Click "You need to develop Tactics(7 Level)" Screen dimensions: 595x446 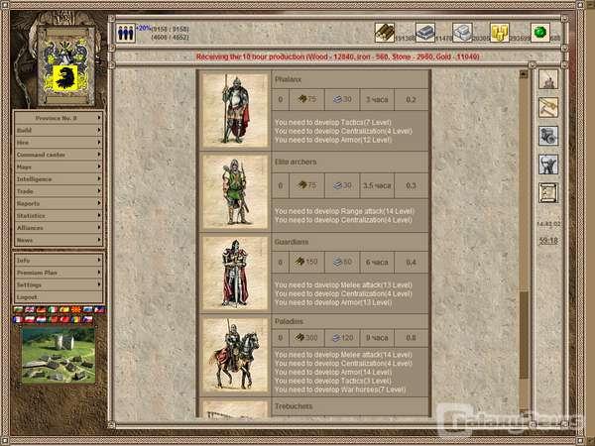[x=333, y=122]
